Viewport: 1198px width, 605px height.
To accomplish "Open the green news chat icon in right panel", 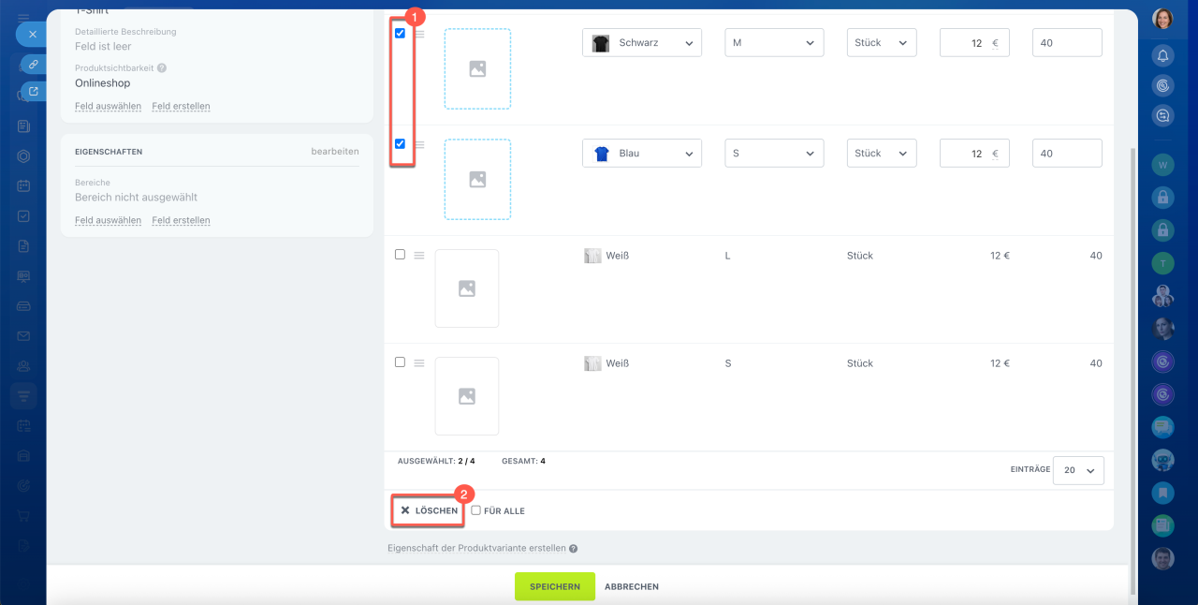I will pos(1162,525).
